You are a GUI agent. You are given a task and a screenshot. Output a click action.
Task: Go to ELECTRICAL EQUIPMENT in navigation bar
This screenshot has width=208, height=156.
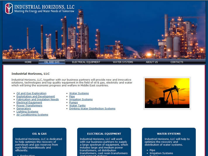coord(86,62)
